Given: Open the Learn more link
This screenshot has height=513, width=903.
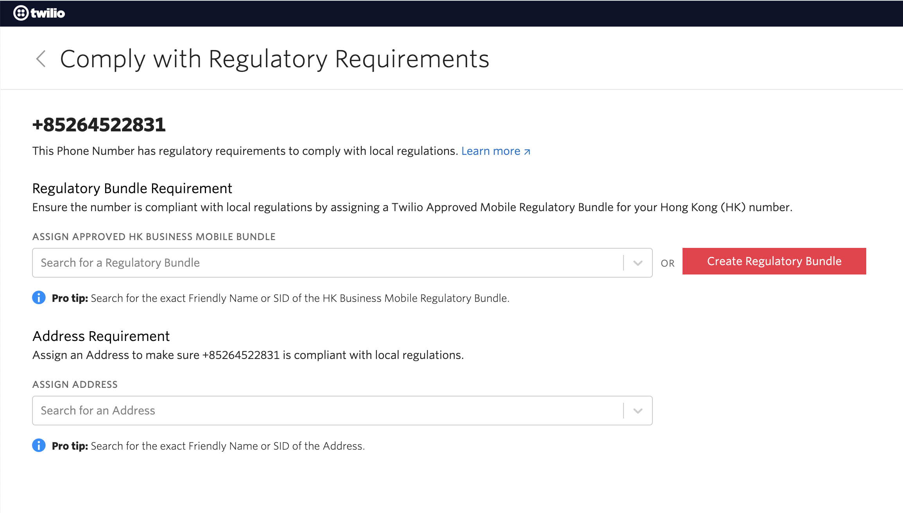Looking at the screenshot, I should pos(496,151).
